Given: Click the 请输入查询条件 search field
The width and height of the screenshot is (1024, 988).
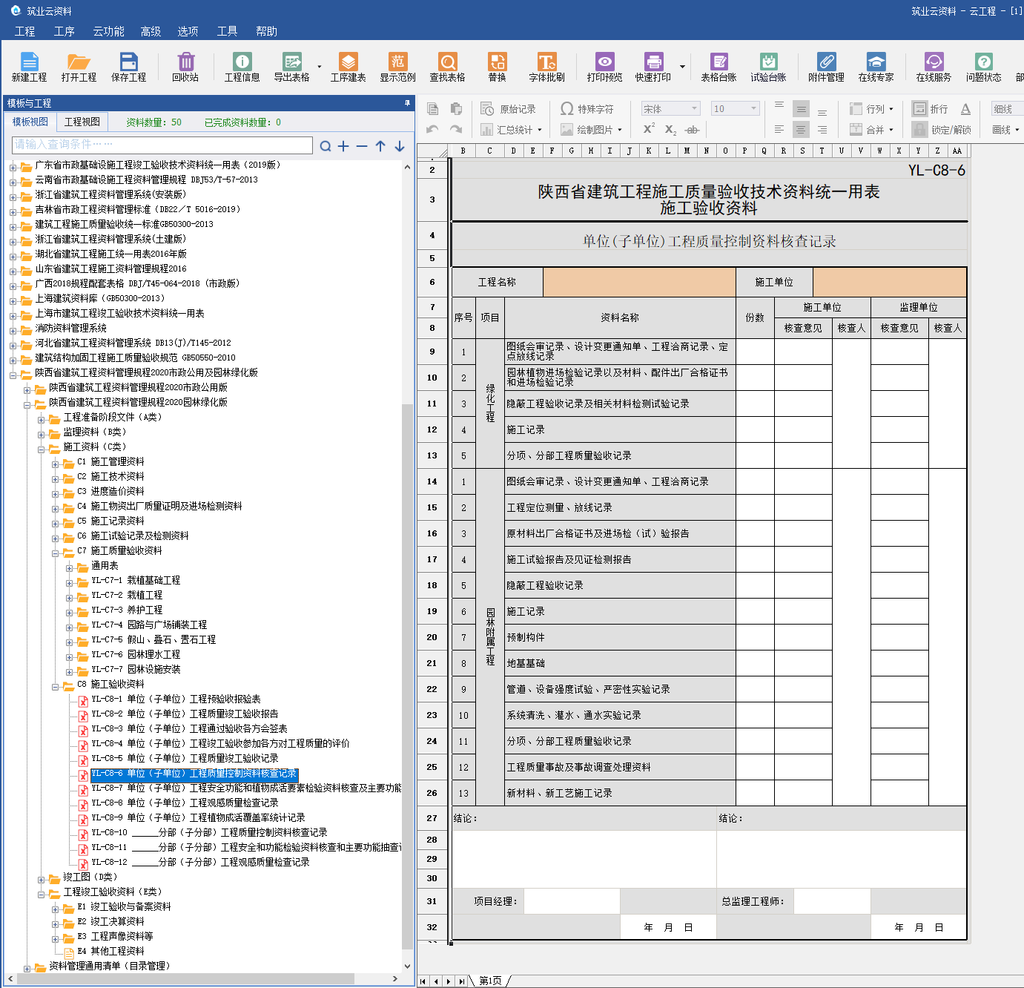Looking at the screenshot, I should click(162, 145).
